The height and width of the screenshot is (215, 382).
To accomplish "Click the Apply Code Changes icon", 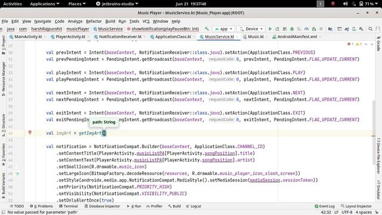I will pos(285,29).
